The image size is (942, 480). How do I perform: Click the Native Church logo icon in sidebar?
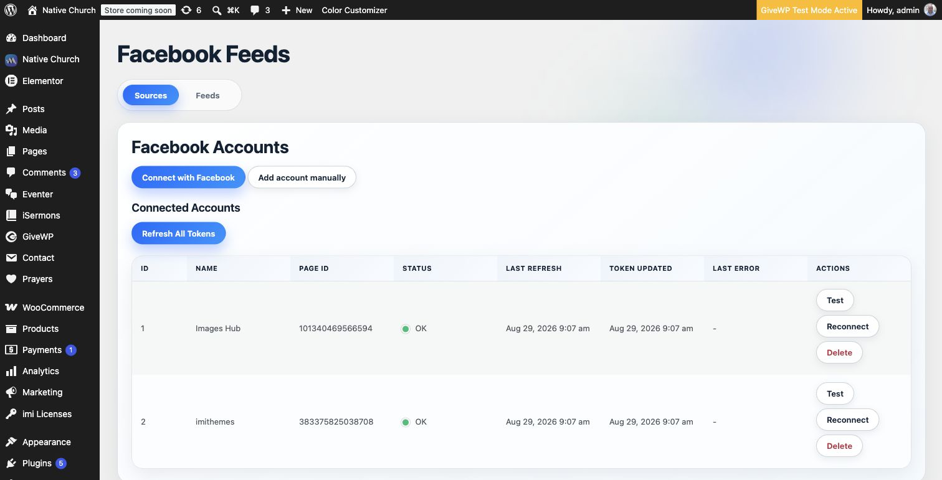point(11,60)
